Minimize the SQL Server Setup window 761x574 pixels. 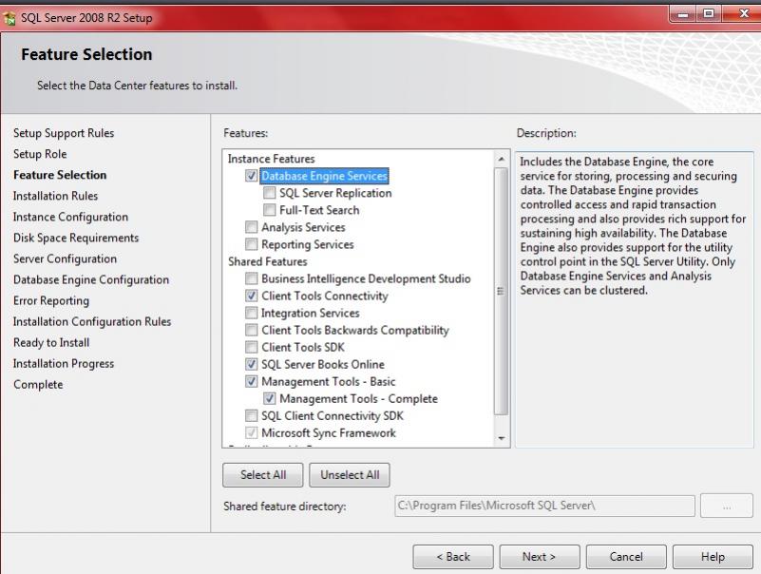coord(683,14)
